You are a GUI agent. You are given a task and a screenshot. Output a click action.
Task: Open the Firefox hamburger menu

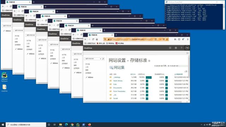coord(188,39)
